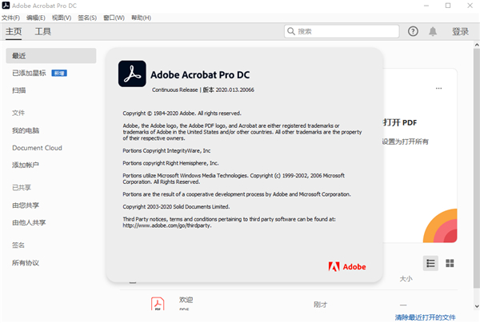Open the 编辑(E) menu
This screenshot has width=480, height=323.
click(36, 18)
